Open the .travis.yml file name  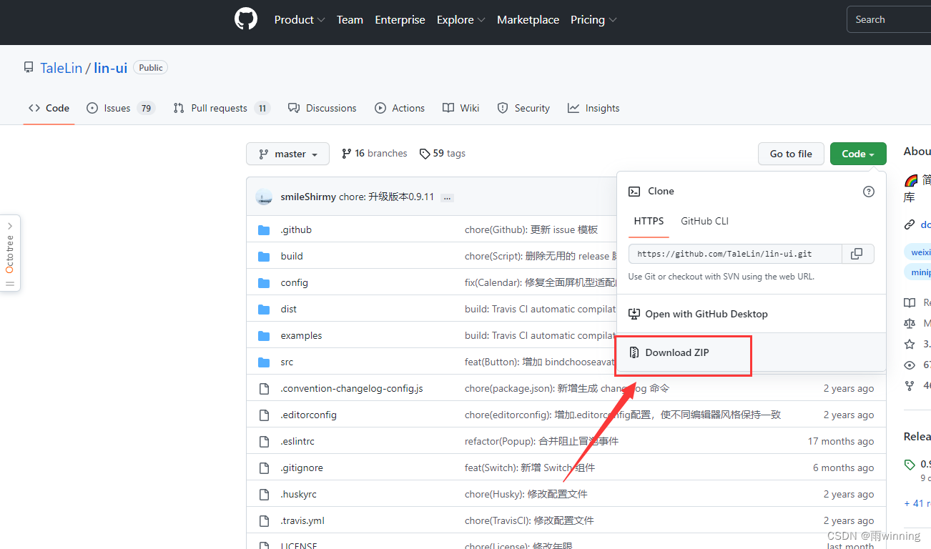click(302, 521)
